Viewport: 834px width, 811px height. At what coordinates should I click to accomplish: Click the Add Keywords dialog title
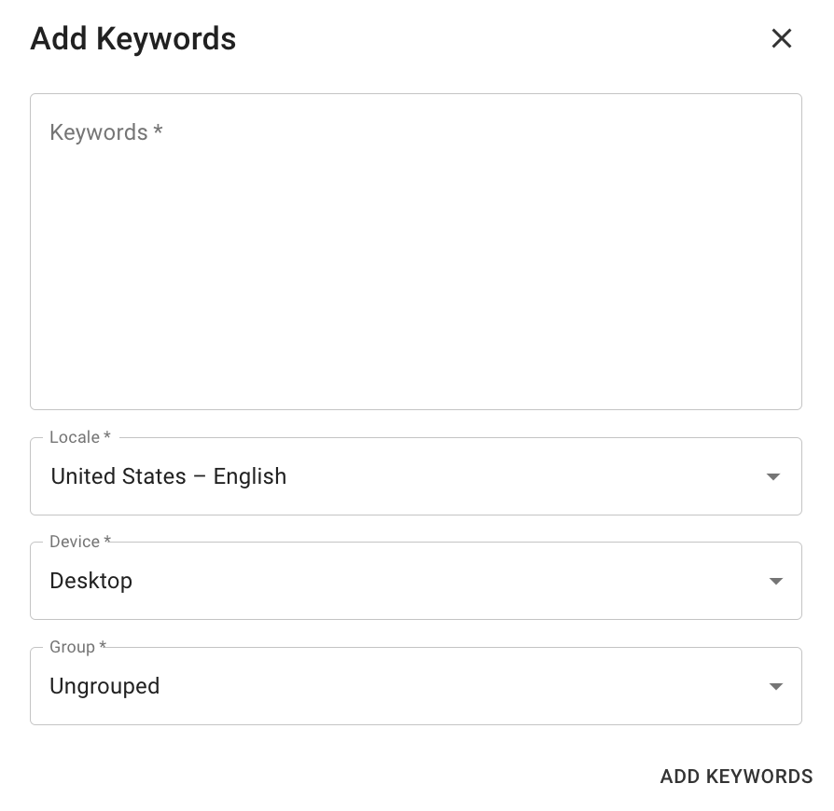coord(133,39)
